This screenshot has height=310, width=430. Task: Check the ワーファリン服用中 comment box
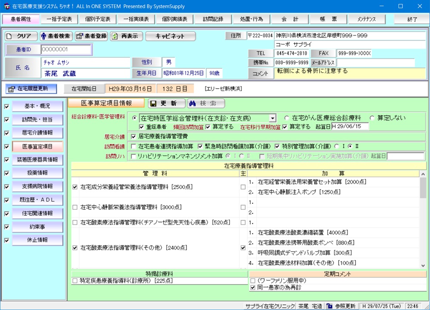pos(253,281)
